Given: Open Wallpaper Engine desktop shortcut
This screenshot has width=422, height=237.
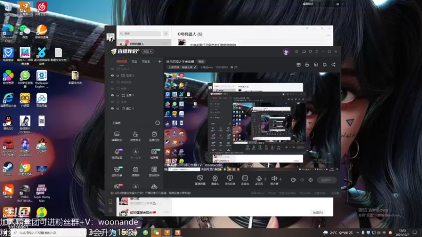Looking at the screenshot, I should point(42,78).
